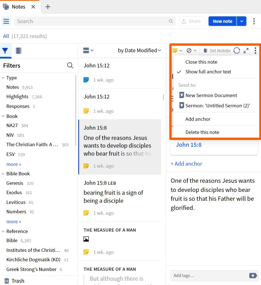261x285 pixels.
Task: Click the note body text to edit
Action: coord(212,194)
